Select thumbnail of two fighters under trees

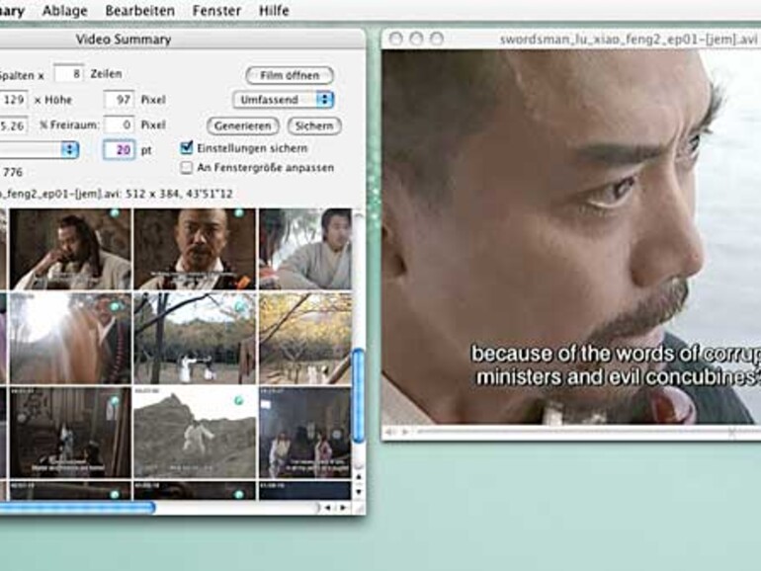tap(195, 338)
